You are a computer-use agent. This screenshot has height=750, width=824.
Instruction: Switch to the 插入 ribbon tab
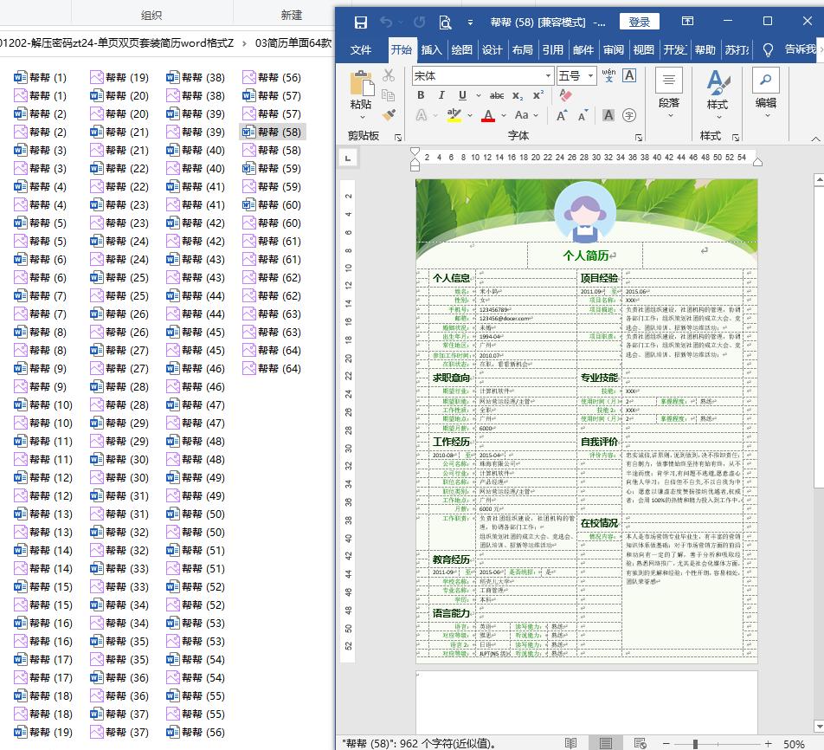(x=431, y=50)
